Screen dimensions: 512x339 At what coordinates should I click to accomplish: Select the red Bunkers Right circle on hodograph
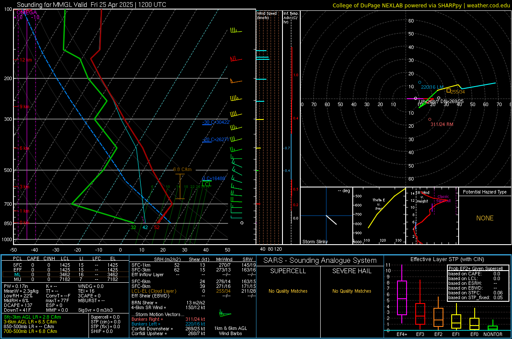coord(430,119)
